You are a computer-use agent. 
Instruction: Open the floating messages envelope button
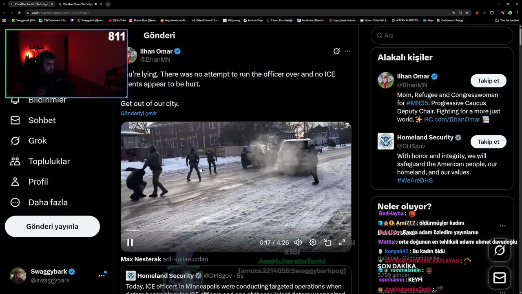coord(500,278)
